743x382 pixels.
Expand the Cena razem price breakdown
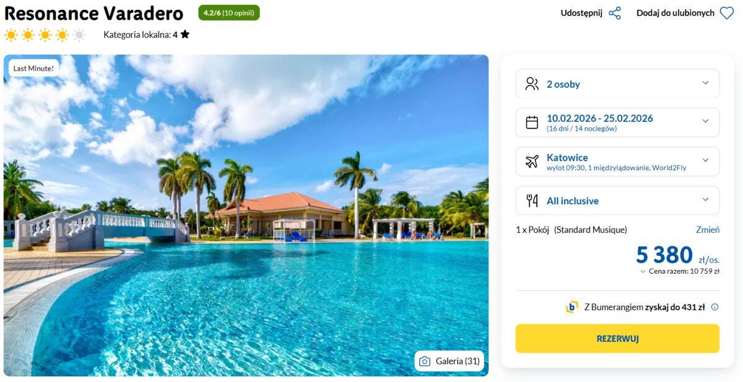coord(643,271)
